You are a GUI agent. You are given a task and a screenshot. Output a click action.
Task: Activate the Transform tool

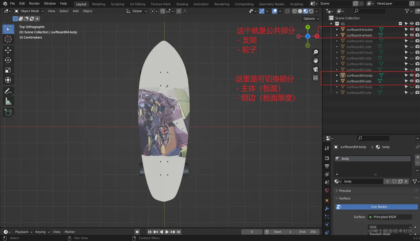tap(8, 80)
